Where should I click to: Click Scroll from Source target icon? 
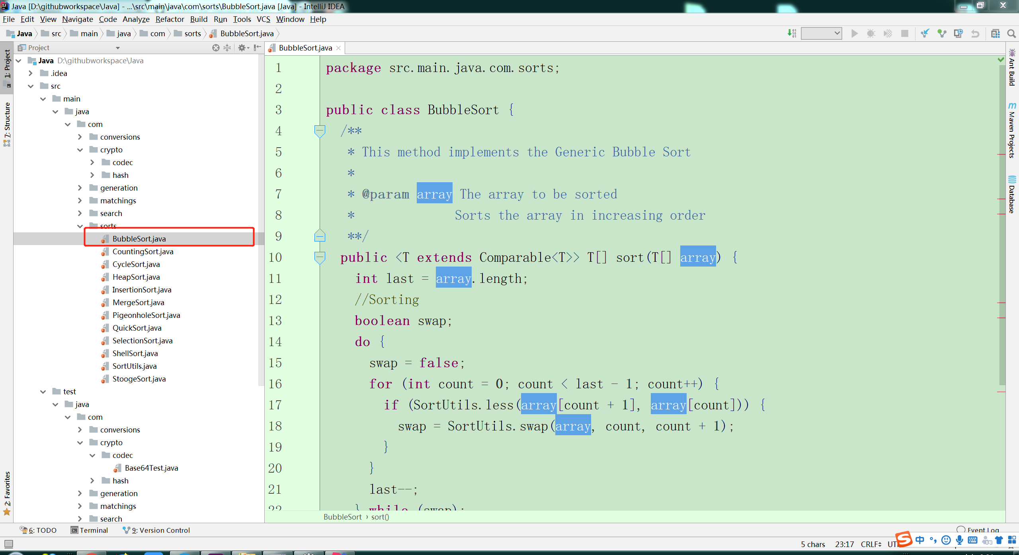pyautogui.click(x=215, y=48)
